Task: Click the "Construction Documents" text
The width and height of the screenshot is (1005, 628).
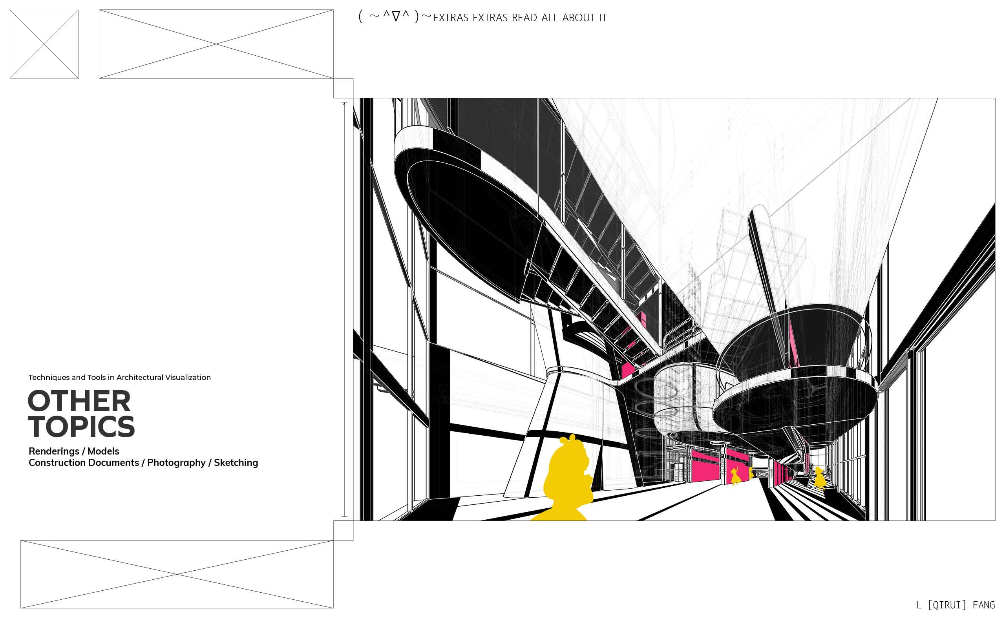Action: (x=84, y=463)
